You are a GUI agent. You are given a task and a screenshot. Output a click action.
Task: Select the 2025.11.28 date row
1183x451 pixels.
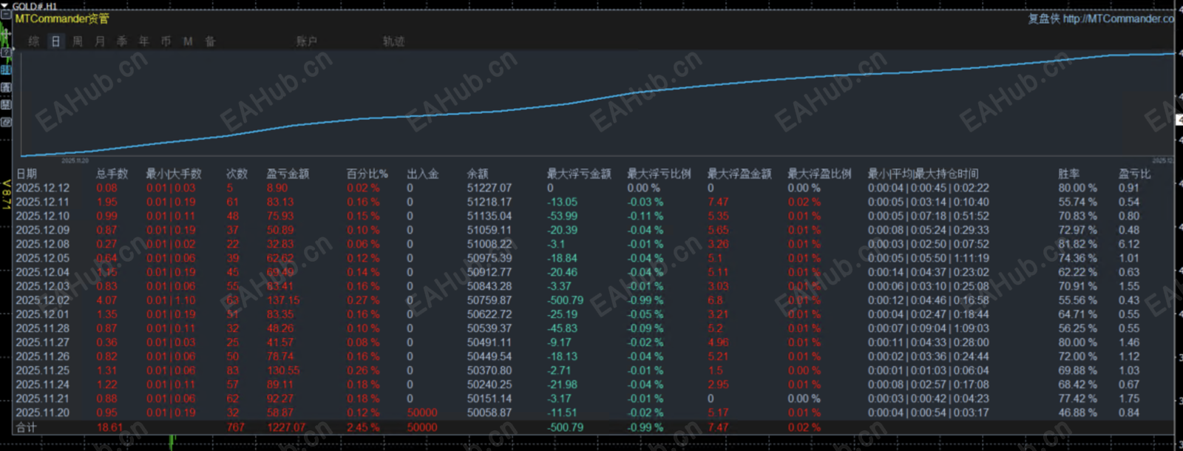42,328
